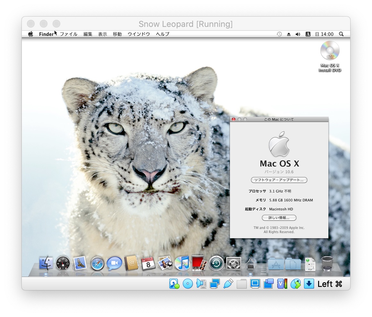Click 詳しい情報 button
The image size is (372, 317).
pyautogui.click(x=279, y=218)
